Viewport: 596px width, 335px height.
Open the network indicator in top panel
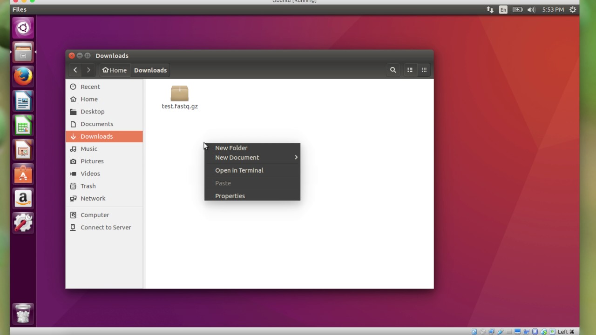490,9
